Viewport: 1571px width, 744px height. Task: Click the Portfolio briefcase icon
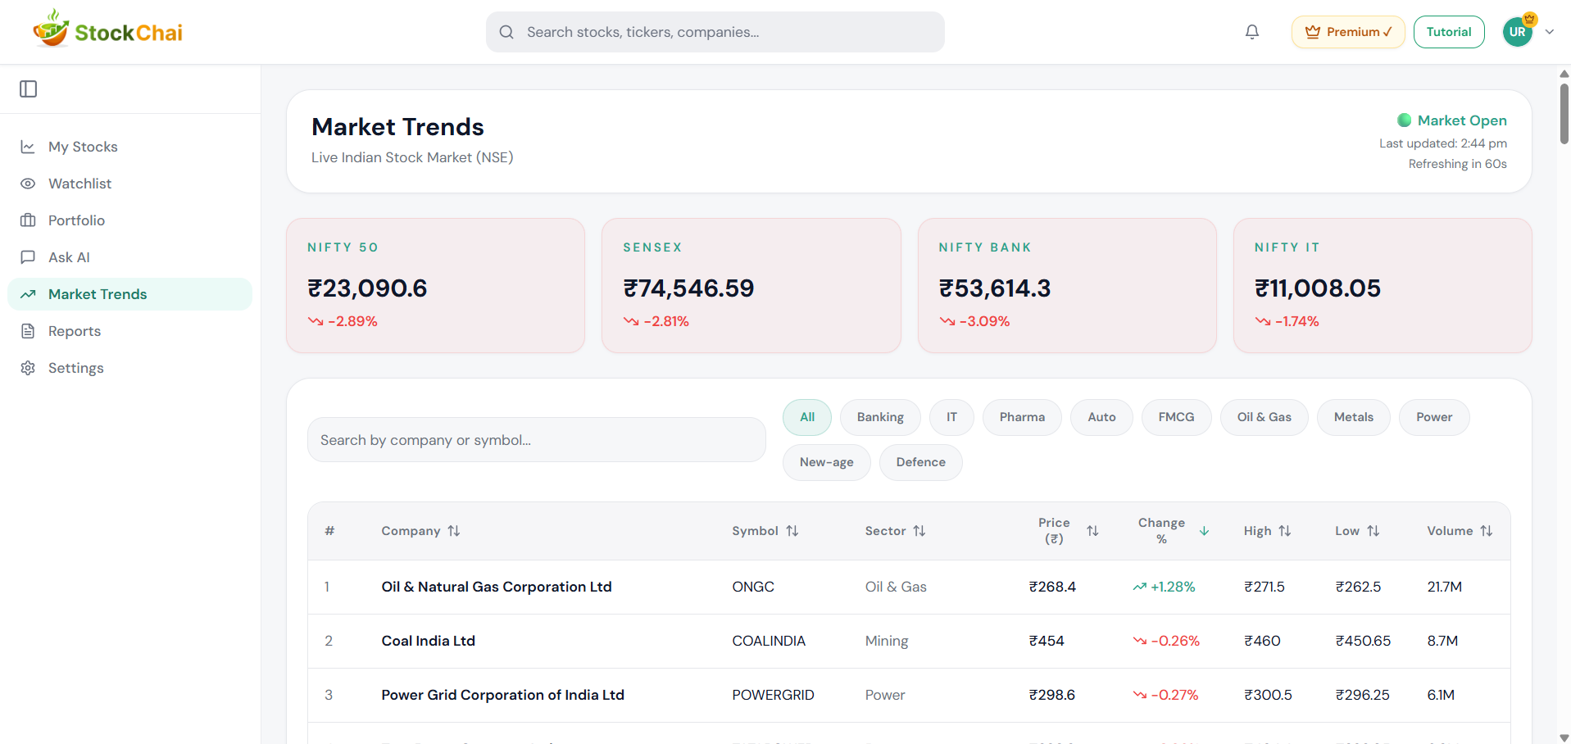click(x=28, y=220)
